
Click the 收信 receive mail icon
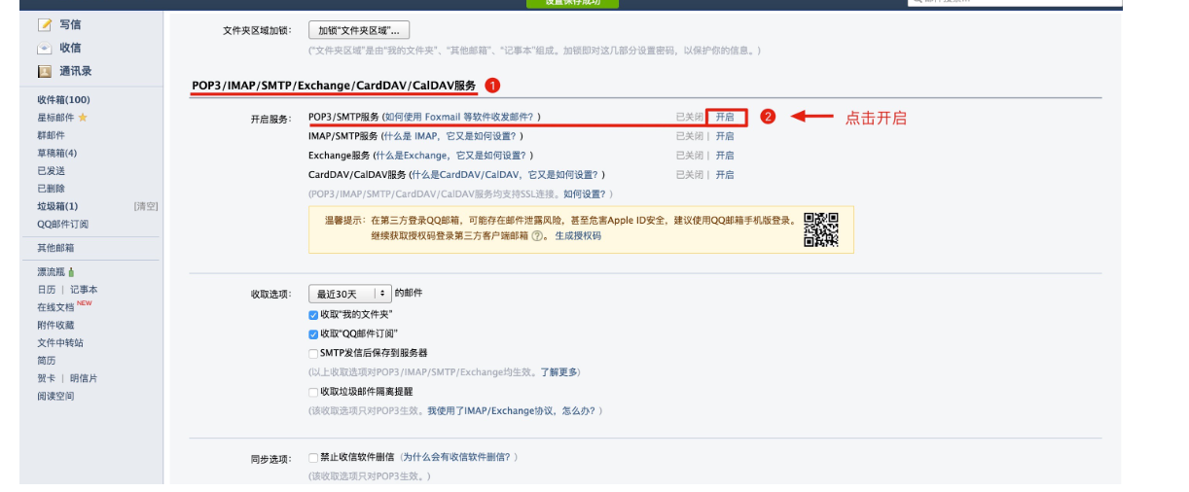pyautogui.click(x=45, y=48)
